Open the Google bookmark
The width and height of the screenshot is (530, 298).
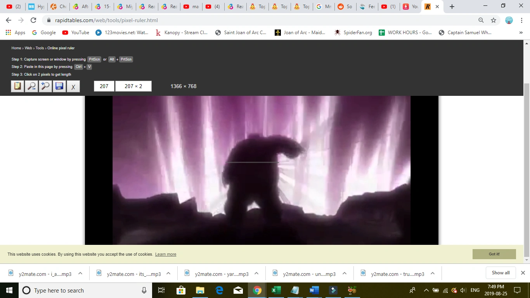coord(44,33)
